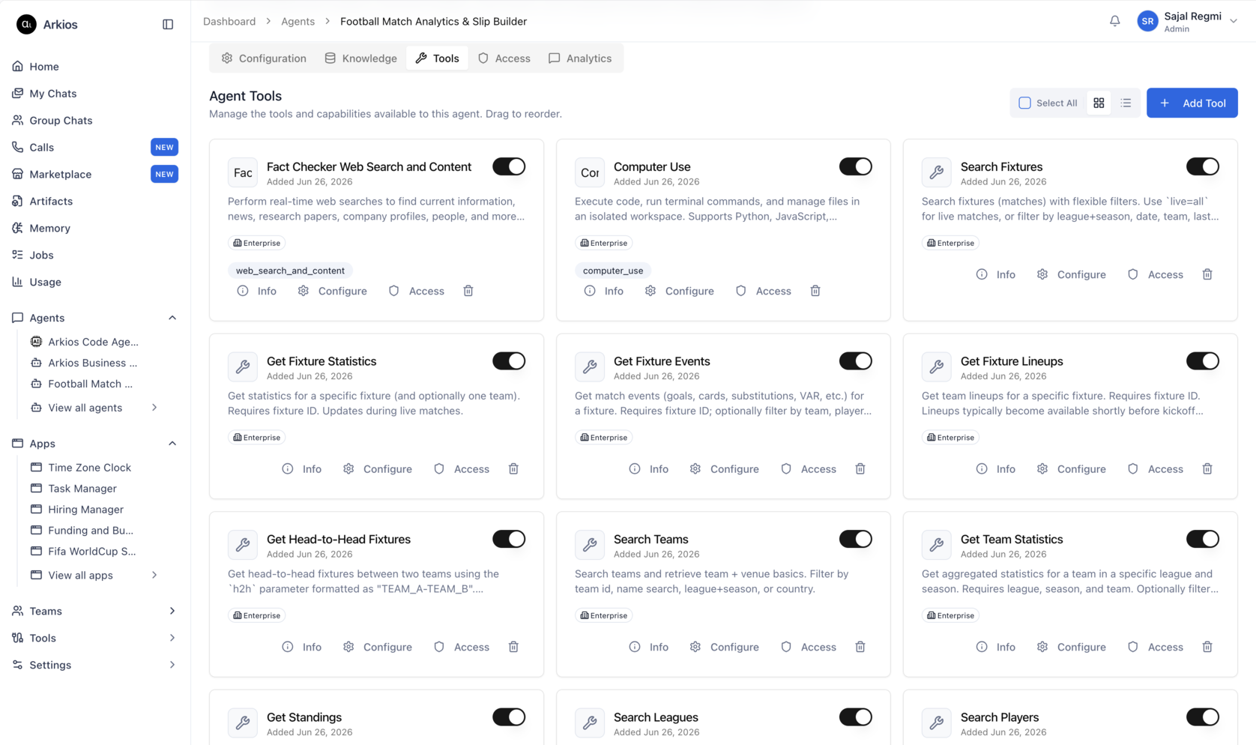Disable the Get Fixture Events tool
1256x745 pixels.
[x=856, y=361]
